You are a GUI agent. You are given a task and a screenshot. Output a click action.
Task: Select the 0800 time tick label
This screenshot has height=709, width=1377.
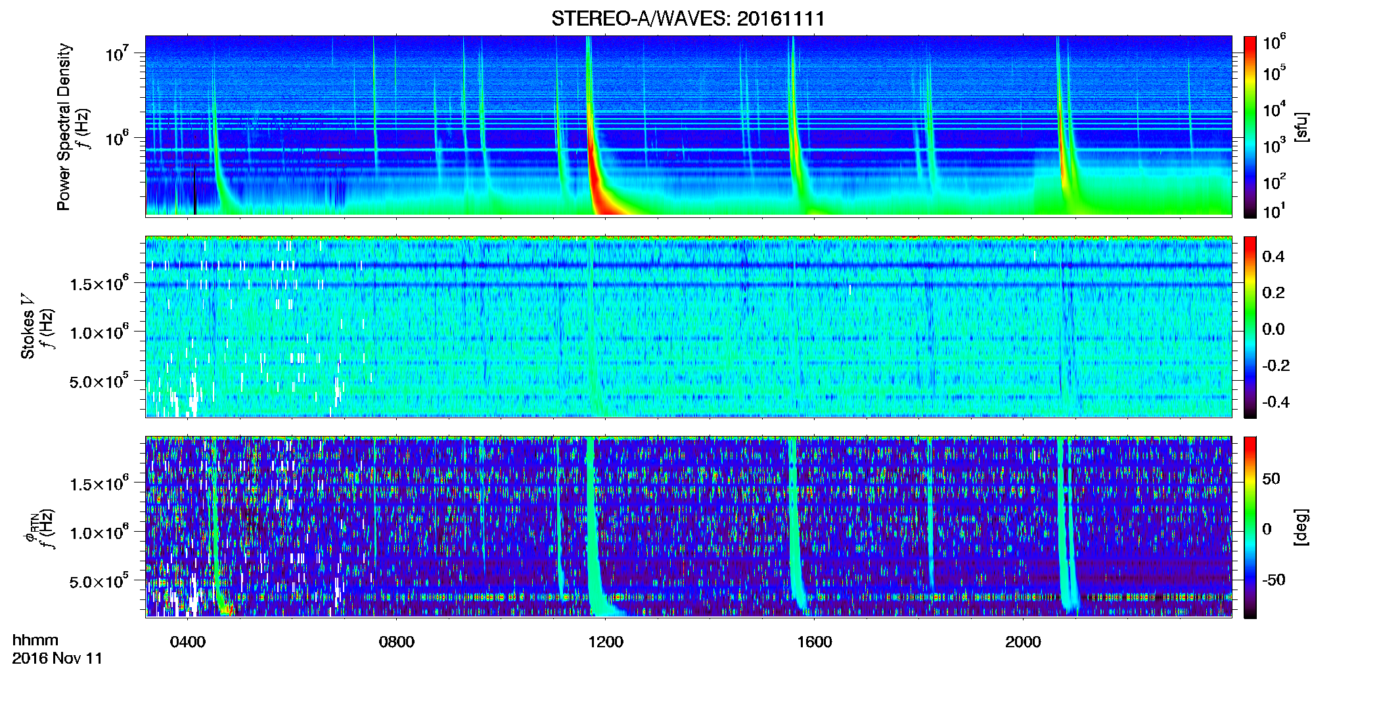[397, 642]
